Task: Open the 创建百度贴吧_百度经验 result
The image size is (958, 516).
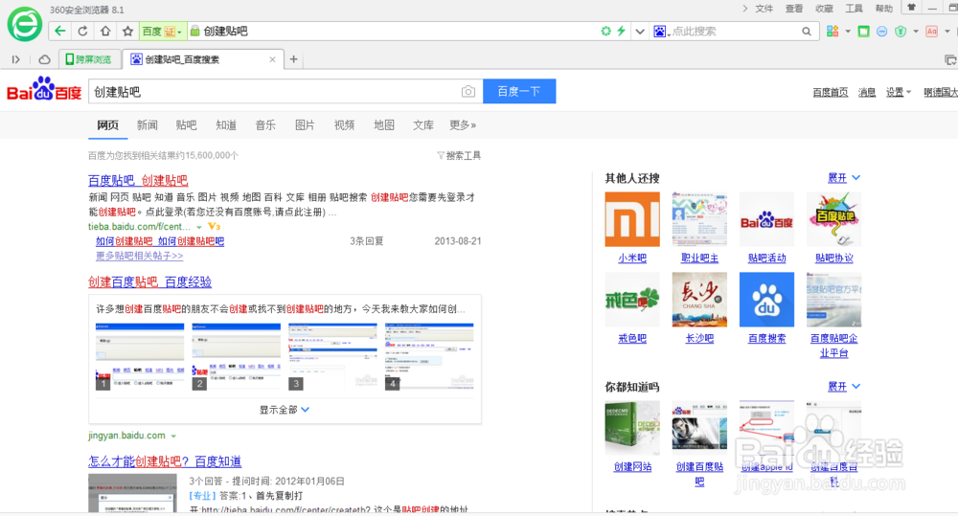Action: tap(149, 282)
